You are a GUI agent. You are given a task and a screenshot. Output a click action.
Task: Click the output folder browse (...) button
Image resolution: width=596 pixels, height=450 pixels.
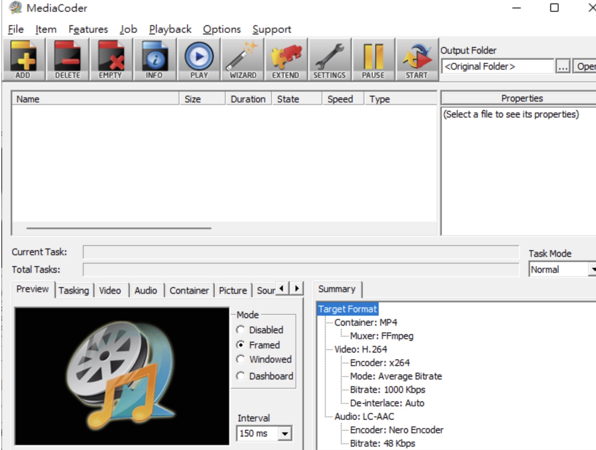[x=563, y=67]
